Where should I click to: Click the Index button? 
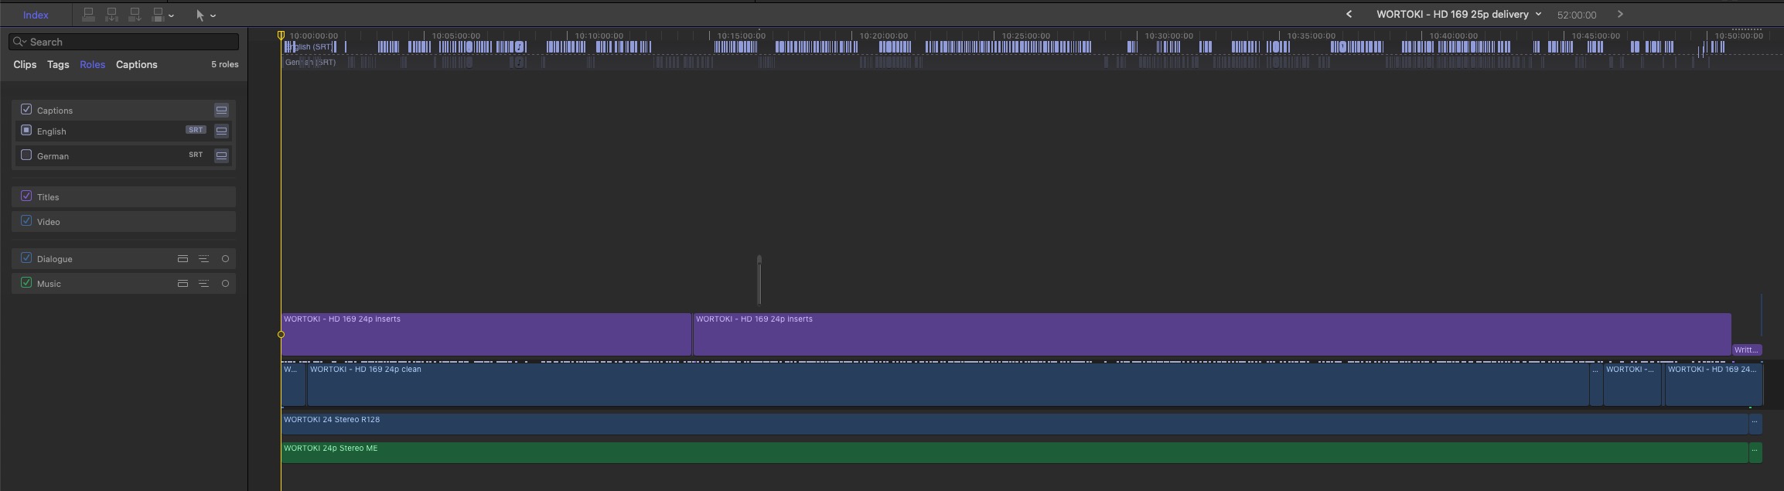click(36, 15)
